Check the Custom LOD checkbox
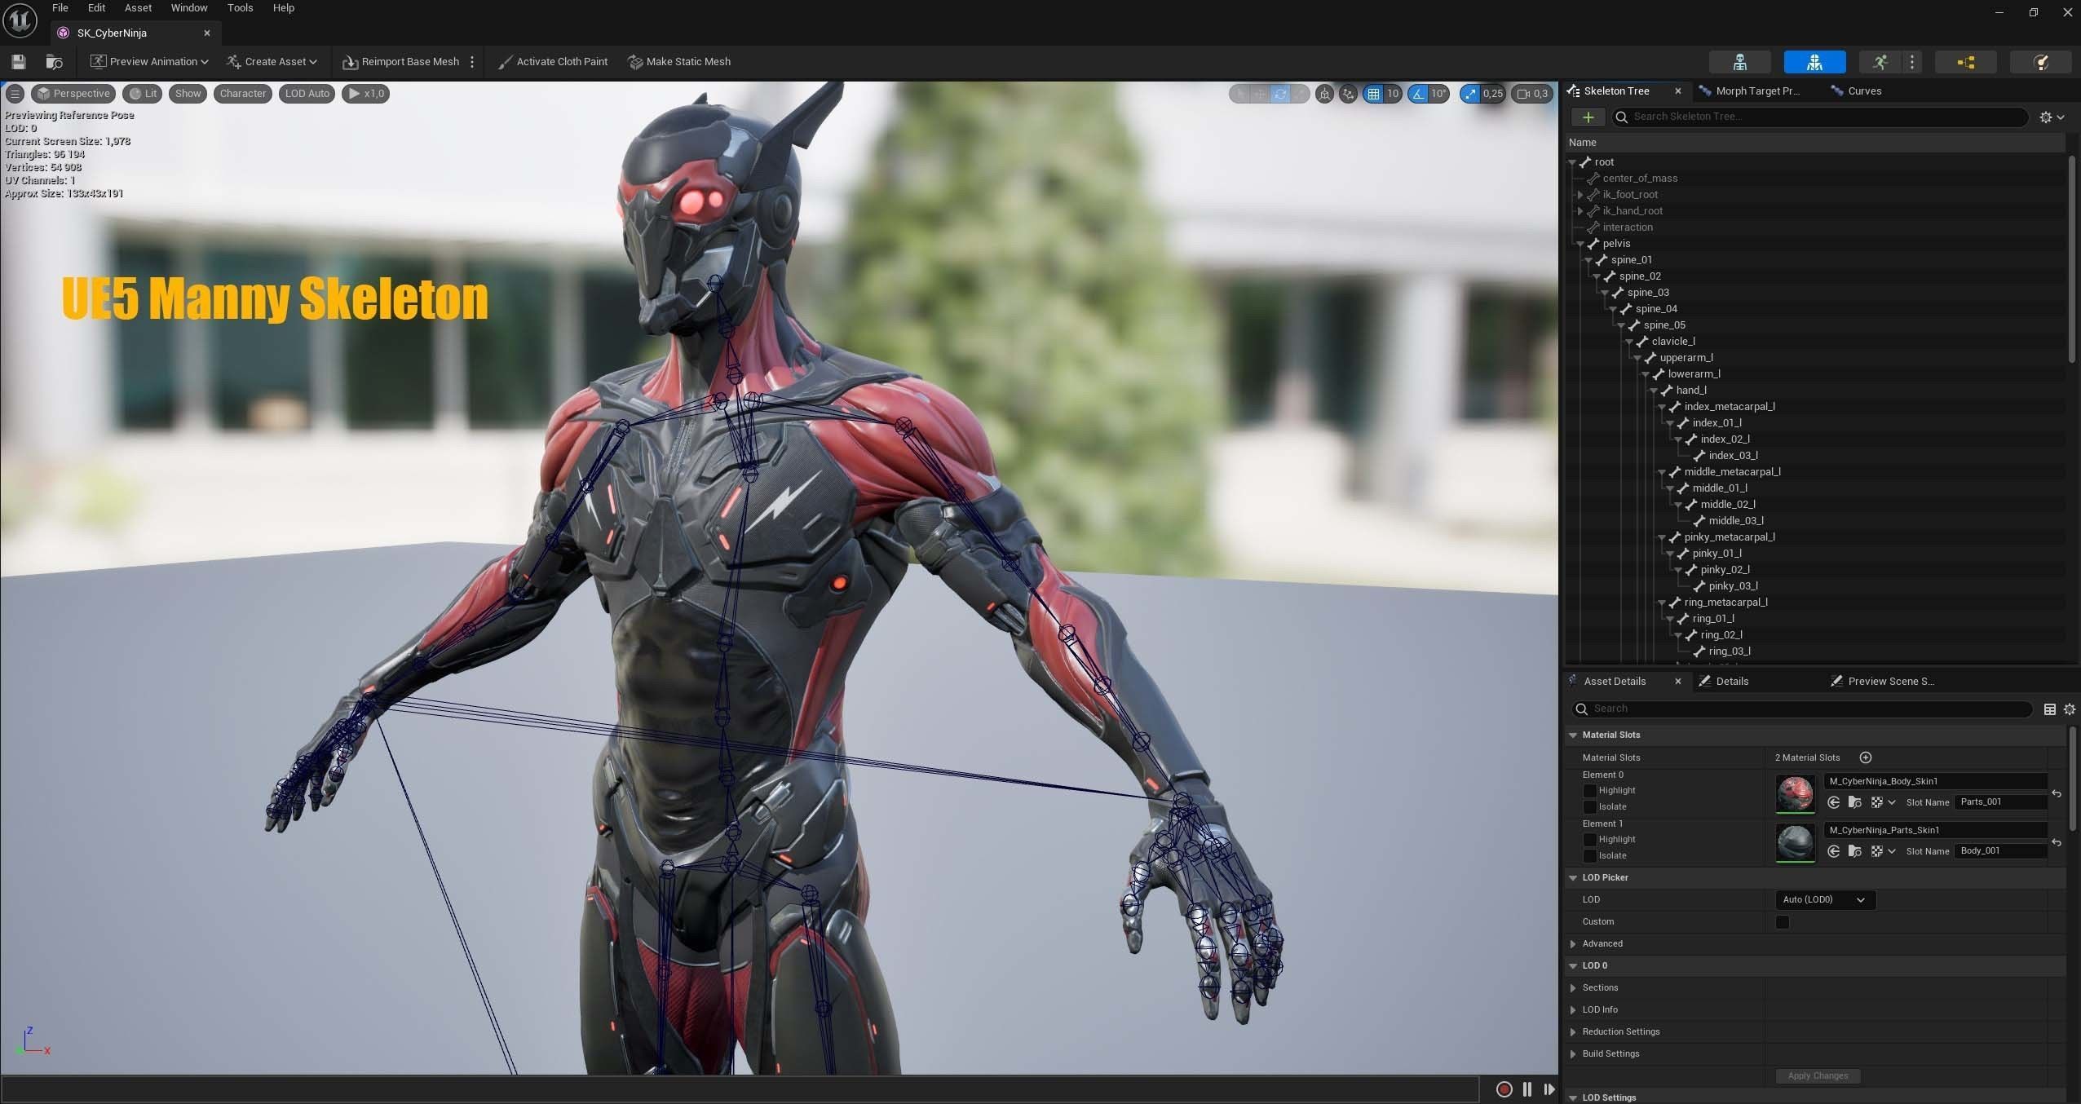Screen dimensions: 2081x1104 (x=1783, y=922)
